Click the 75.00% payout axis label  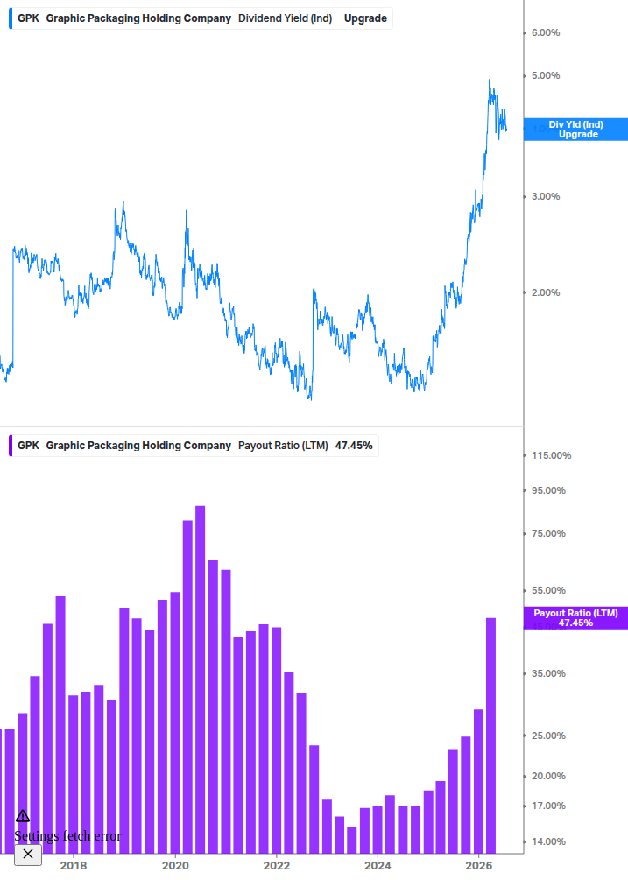click(x=548, y=534)
